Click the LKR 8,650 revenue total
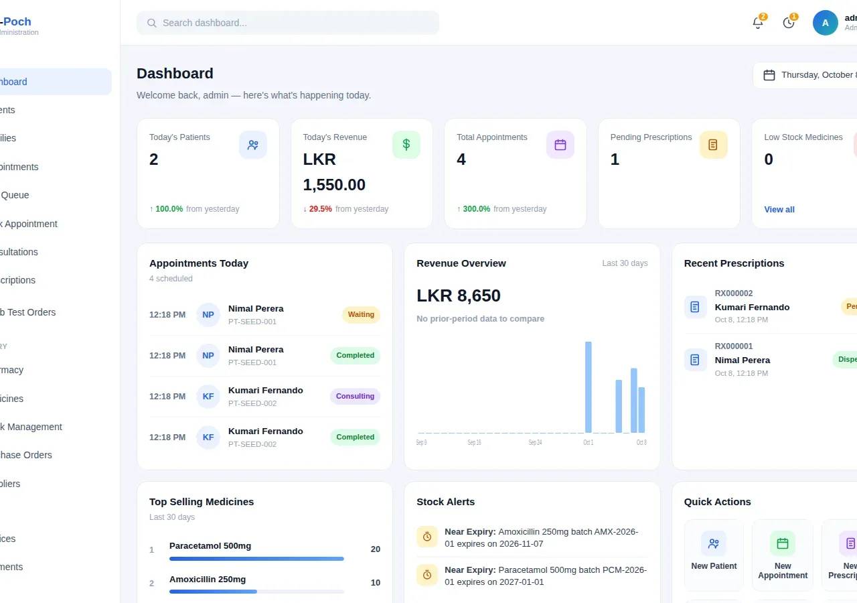The height and width of the screenshot is (603, 857). pyautogui.click(x=459, y=295)
